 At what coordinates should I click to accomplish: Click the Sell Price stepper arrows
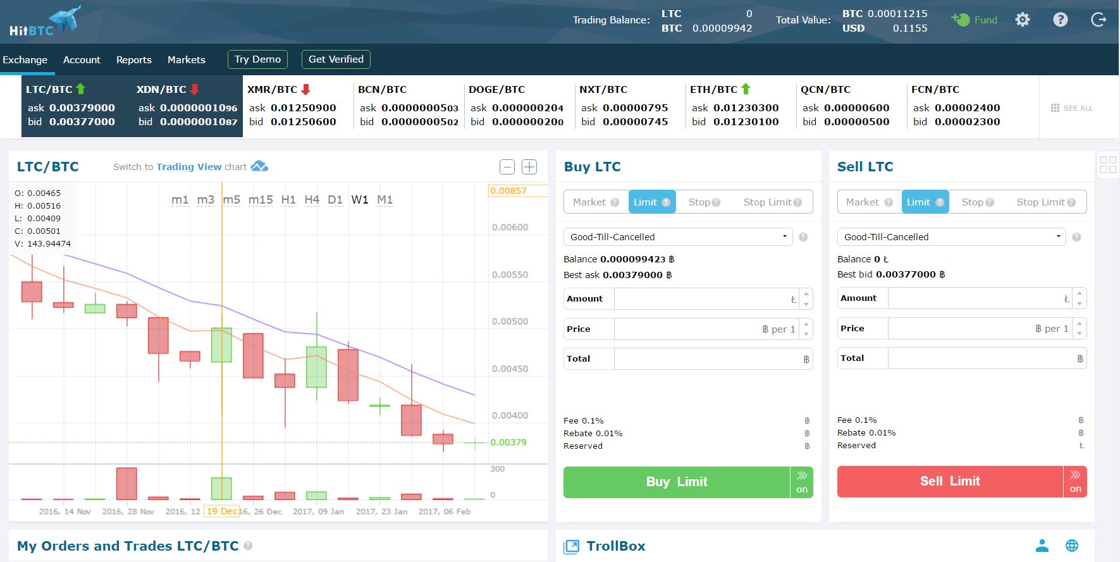tap(1080, 328)
